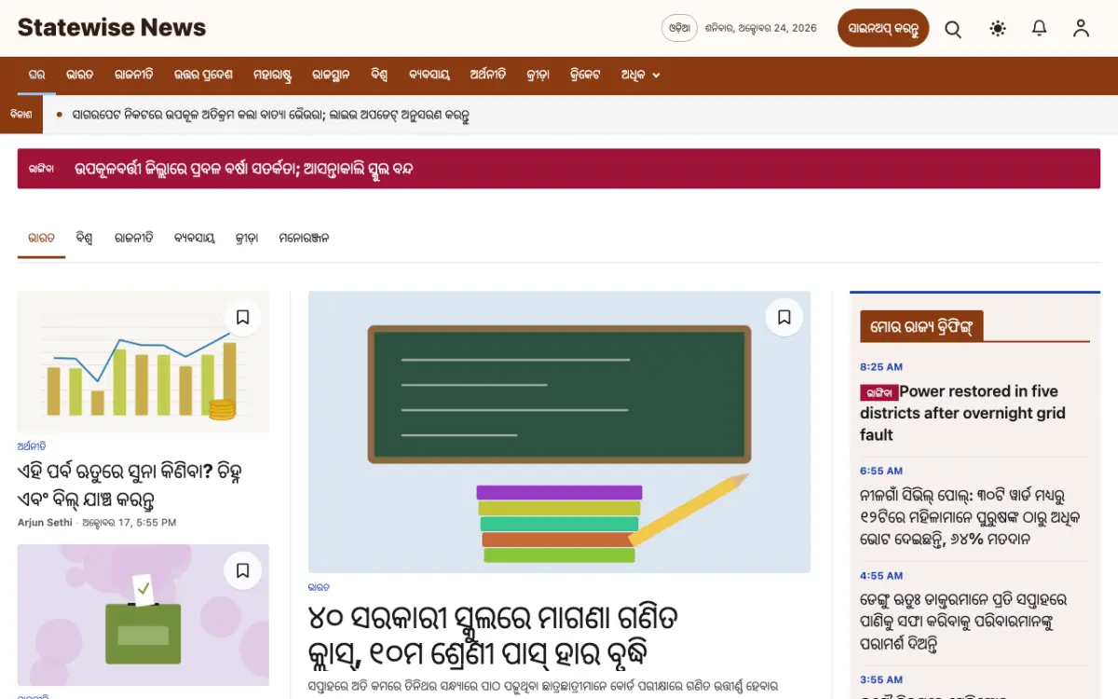Click the 4:55 AM briefing timestamp
The height and width of the screenshot is (699, 1118).
tap(881, 576)
